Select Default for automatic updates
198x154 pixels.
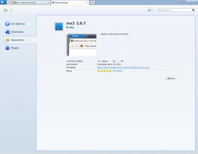99,61
